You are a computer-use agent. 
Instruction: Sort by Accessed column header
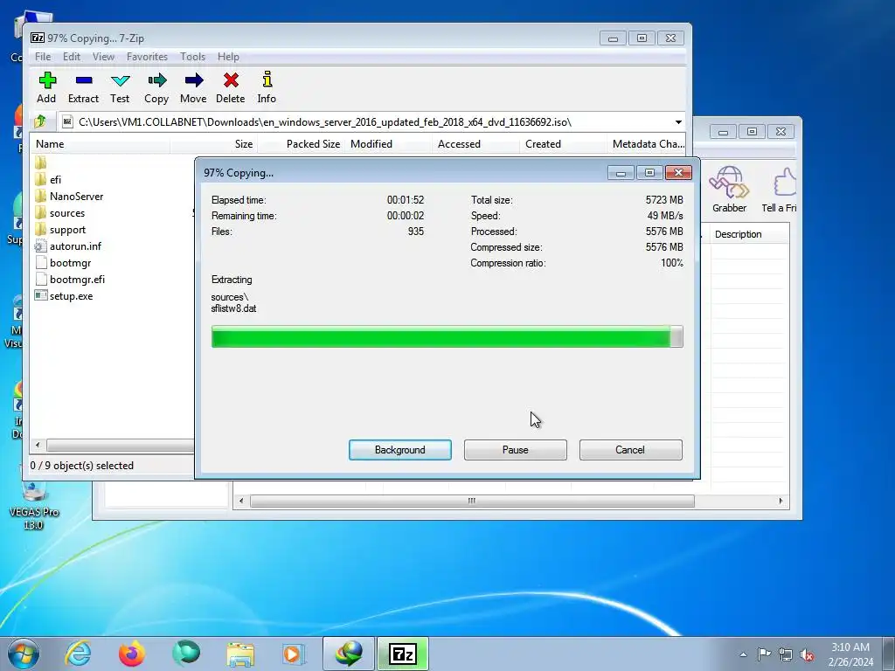476,144
